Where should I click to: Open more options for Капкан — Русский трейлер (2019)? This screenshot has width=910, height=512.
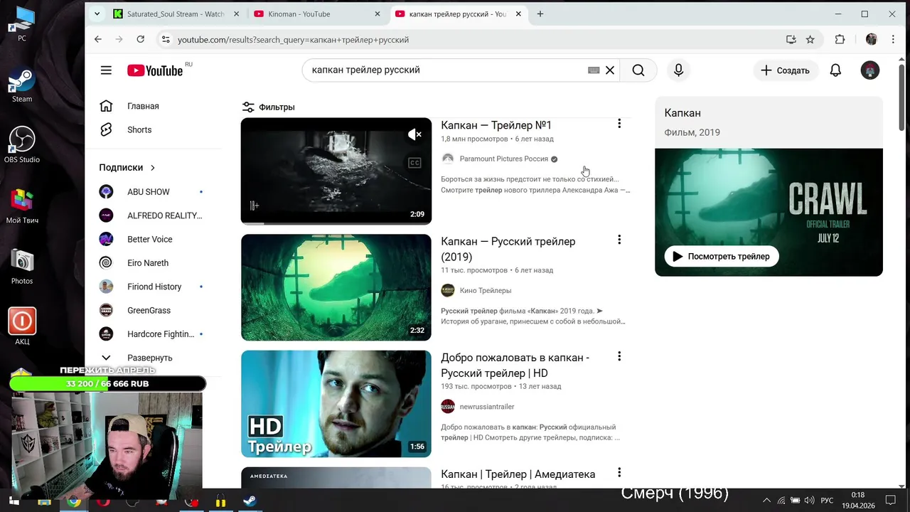[619, 240]
